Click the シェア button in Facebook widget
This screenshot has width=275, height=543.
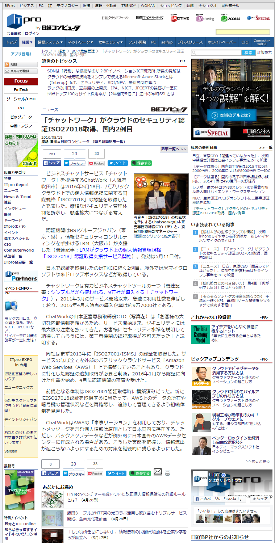(260, 499)
